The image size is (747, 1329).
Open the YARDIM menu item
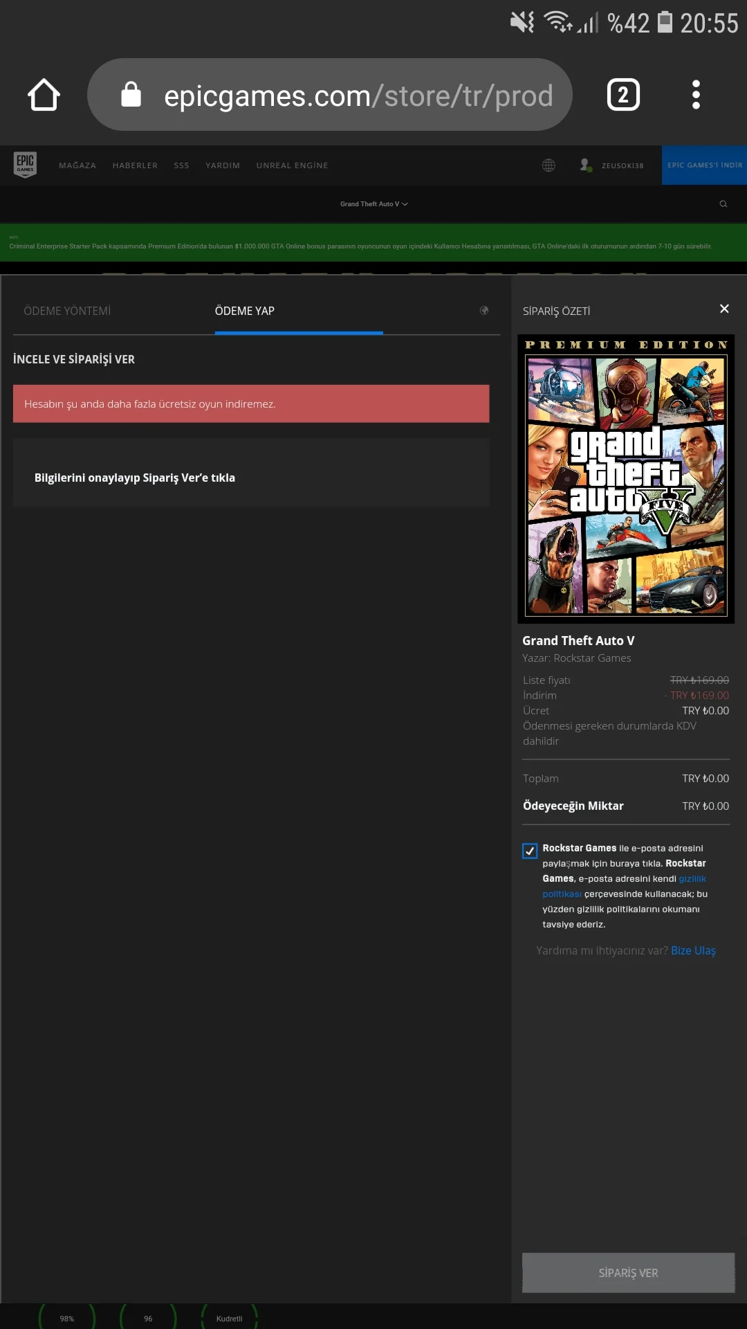click(223, 165)
